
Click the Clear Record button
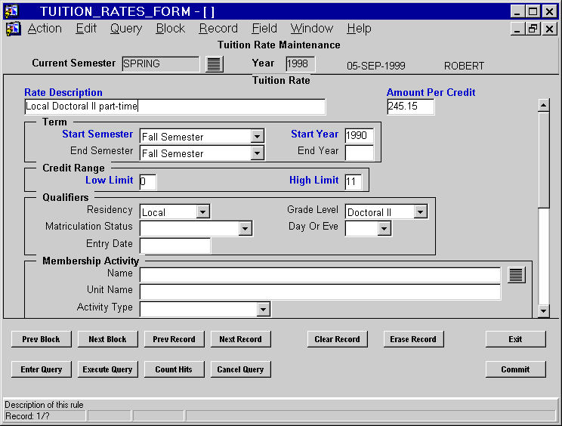pyautogui.click(x=337, y=339)
